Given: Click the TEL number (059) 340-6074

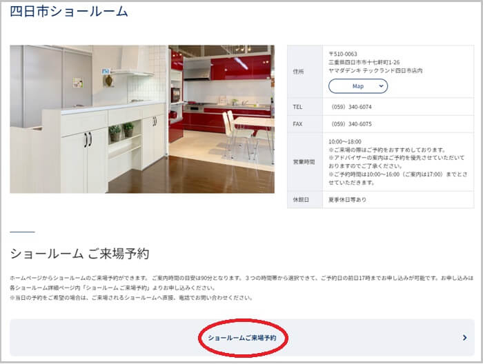Looking at the screenshot, I should tap(351, 107).
